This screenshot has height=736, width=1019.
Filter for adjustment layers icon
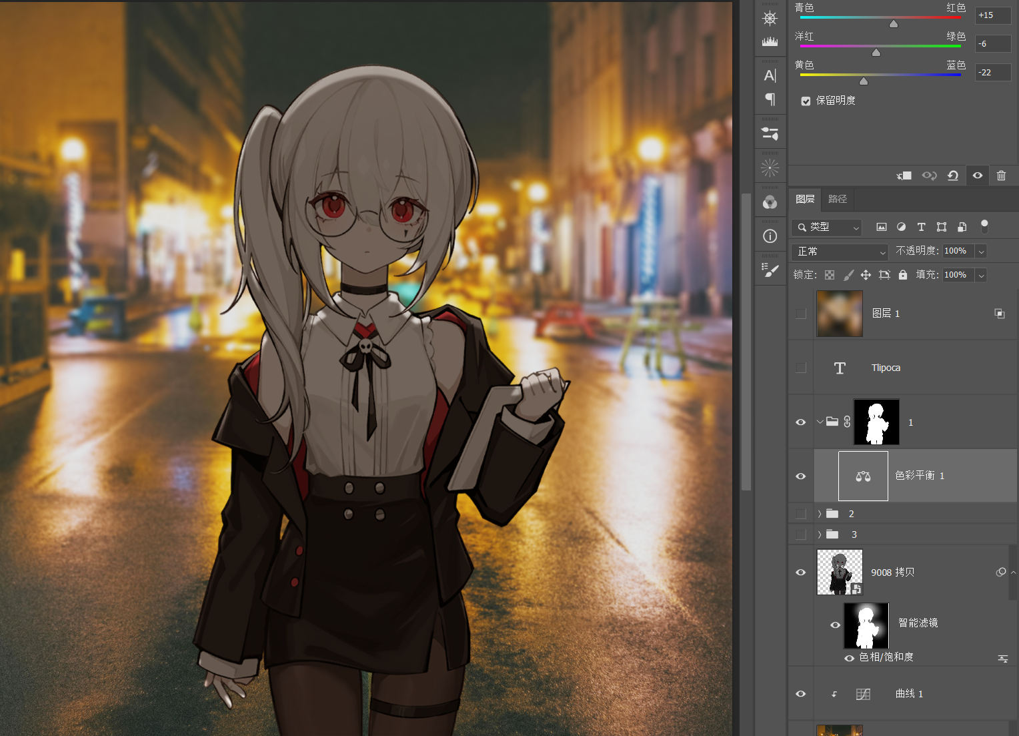901,227
